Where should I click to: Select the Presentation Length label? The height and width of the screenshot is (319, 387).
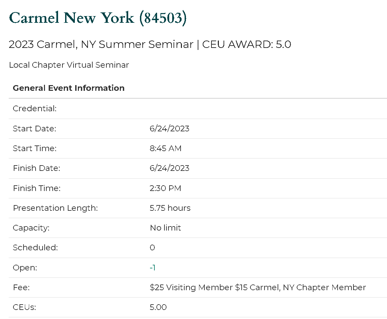pos(55,208)
